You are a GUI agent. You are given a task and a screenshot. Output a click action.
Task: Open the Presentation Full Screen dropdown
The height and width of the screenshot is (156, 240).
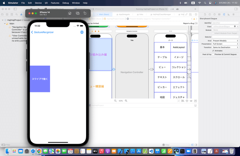(225, 44)
